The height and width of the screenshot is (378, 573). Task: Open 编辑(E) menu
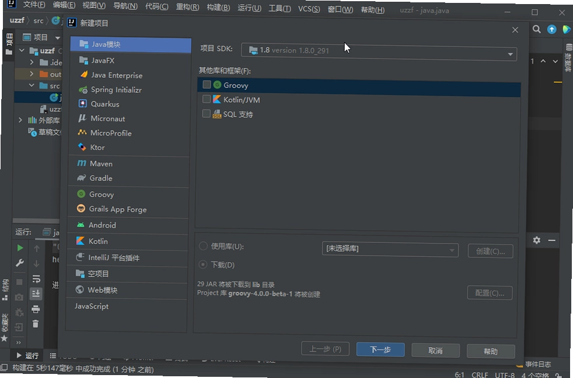(64, 5)
